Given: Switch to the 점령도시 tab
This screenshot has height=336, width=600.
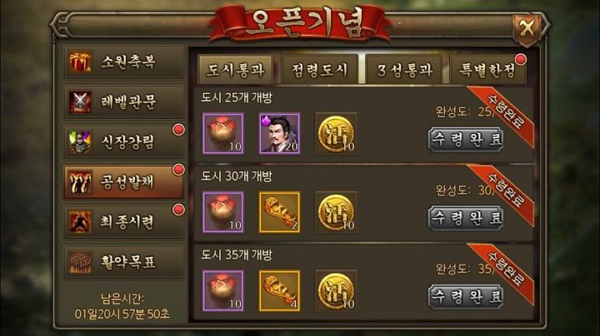Looking at the screenshot, I should point(319,70).
